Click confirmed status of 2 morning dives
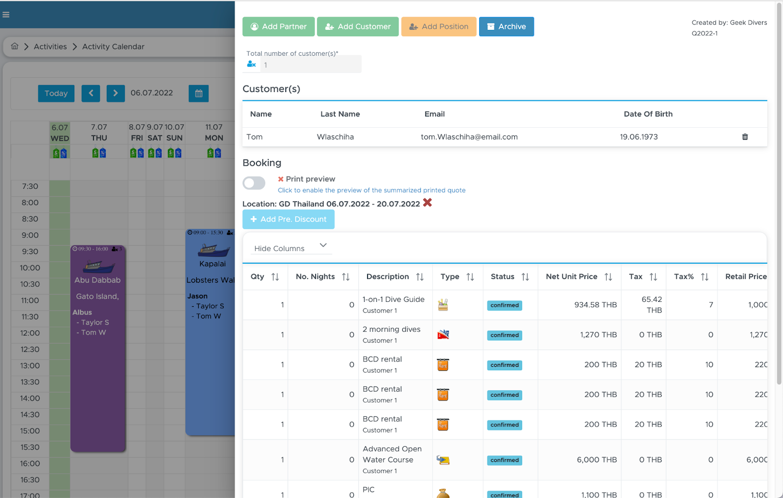Screen dimensions: 783x498 [x=505, y=335]
